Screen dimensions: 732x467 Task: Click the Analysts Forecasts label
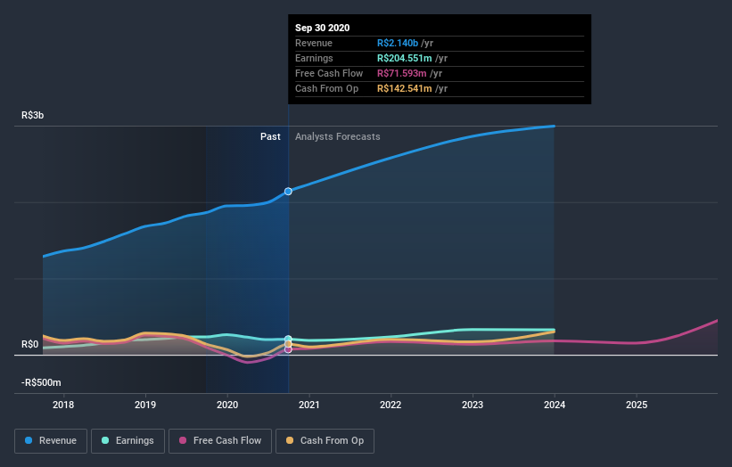[338, 136]
